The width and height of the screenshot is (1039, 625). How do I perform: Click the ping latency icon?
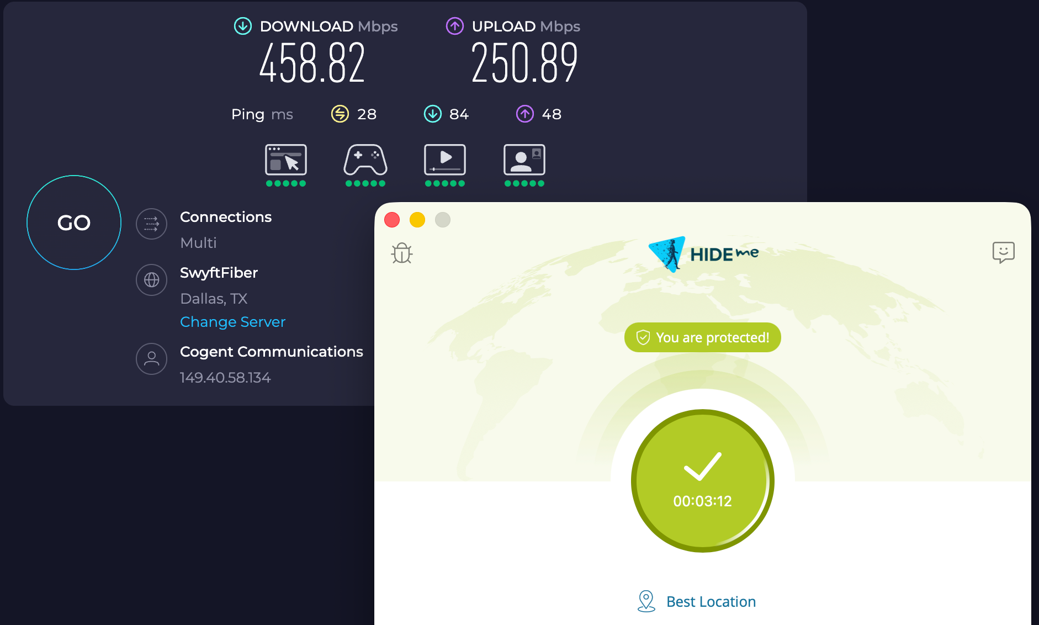pos(341,114)
